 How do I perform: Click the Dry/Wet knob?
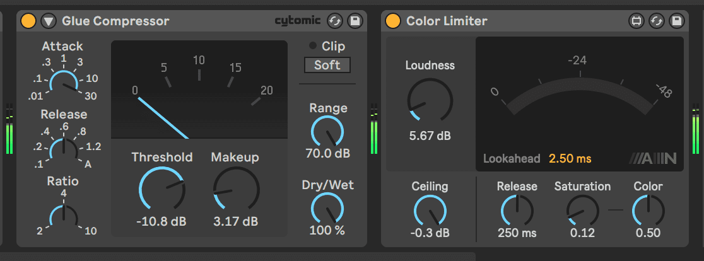click(x=327, y=209)
